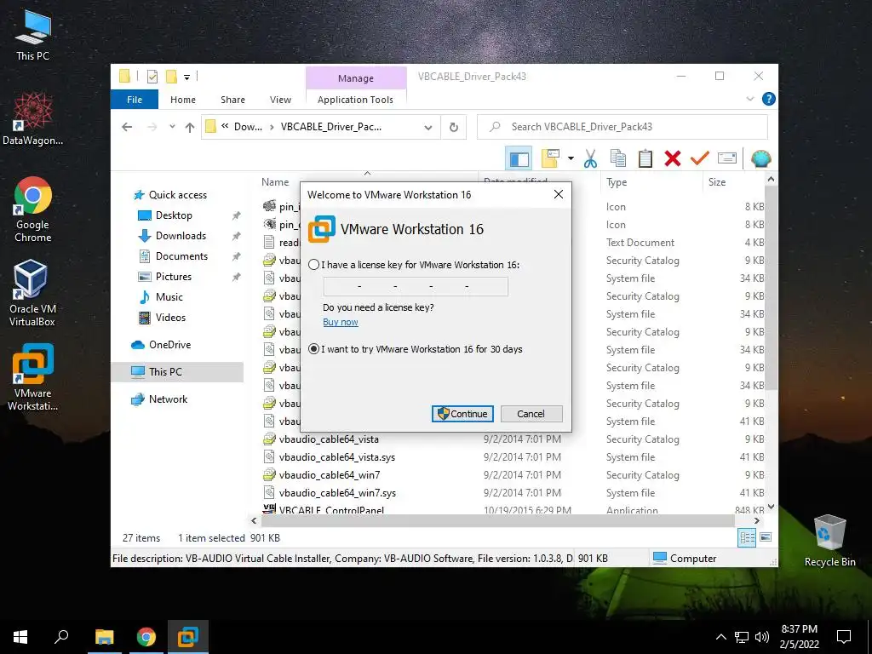Image resolution: width=872 pixels, height=654 pixels.
Task: Click the shell globe icon in toolbar
Action: pyautogui.click(x=760, y=158)
